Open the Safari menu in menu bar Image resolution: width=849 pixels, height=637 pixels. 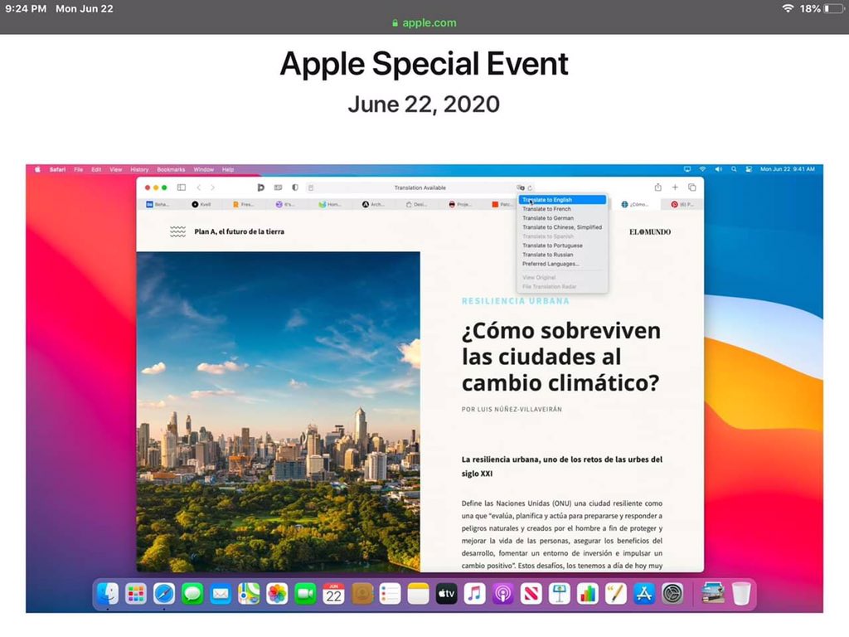[x=57, y=169]
